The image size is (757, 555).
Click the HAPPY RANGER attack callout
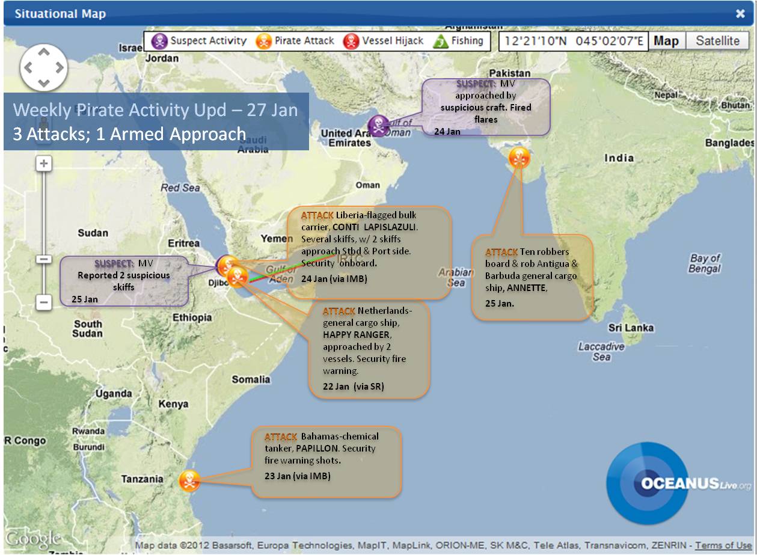coord(369,349)
